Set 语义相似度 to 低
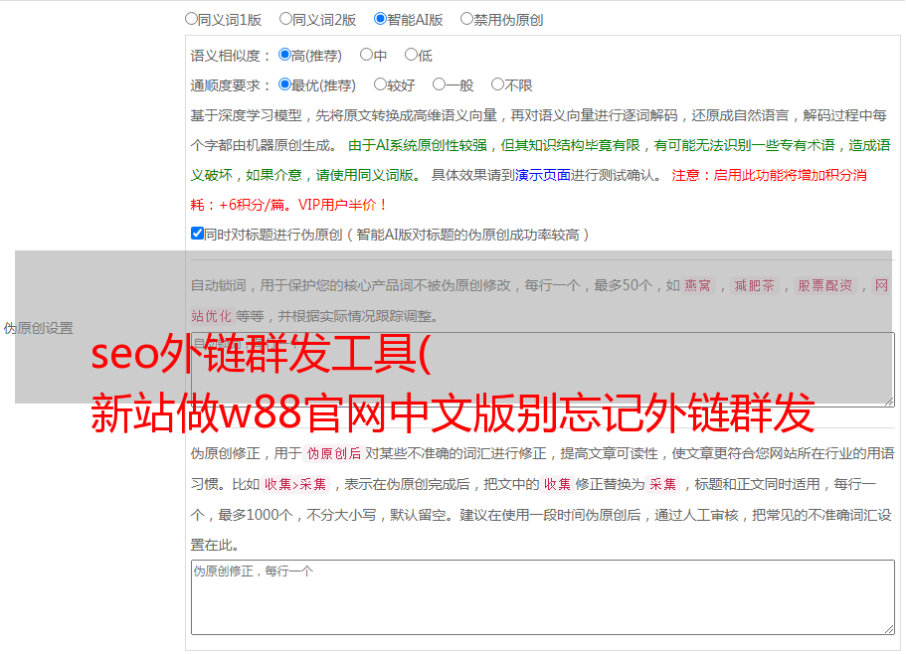The image size is (906, 654). pos(412,55)
